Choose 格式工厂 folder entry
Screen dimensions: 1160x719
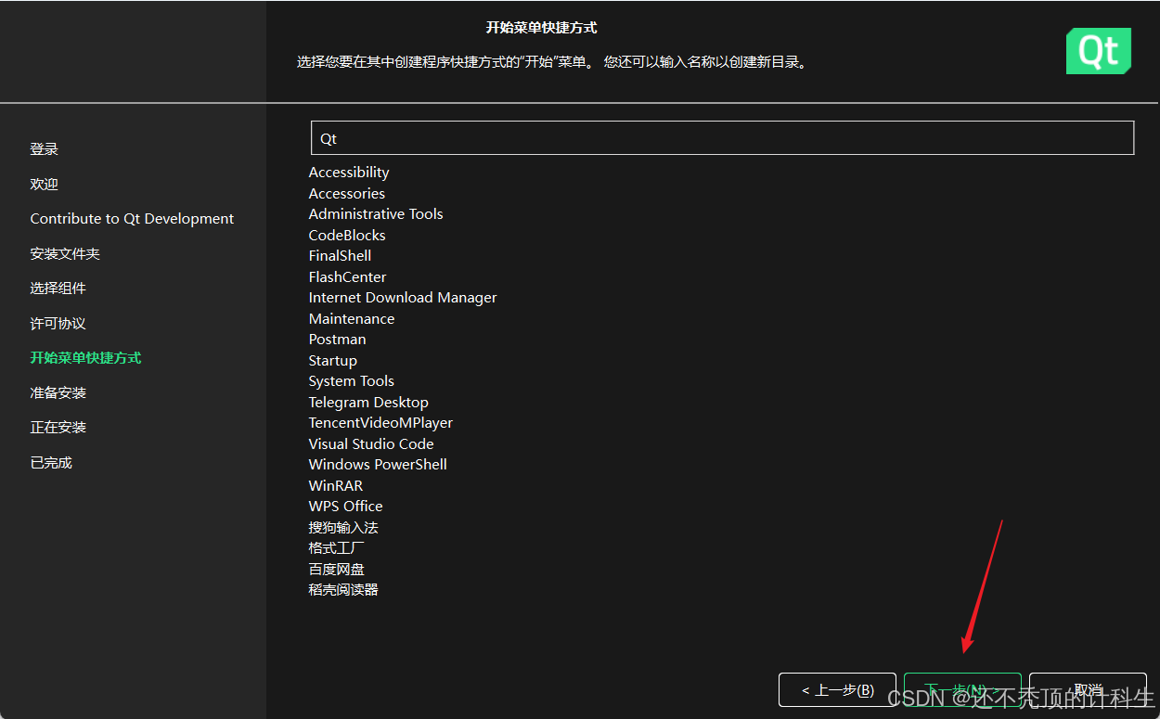coord(337,548)
